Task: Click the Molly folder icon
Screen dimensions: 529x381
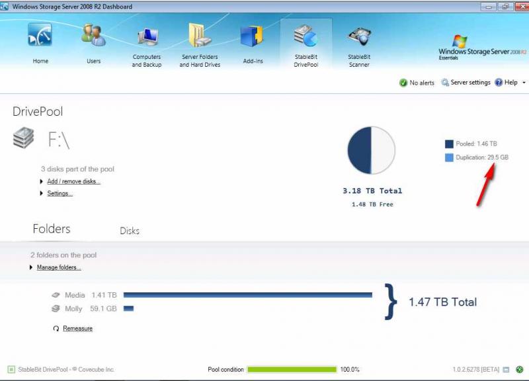Action: [x=56, y=308]
